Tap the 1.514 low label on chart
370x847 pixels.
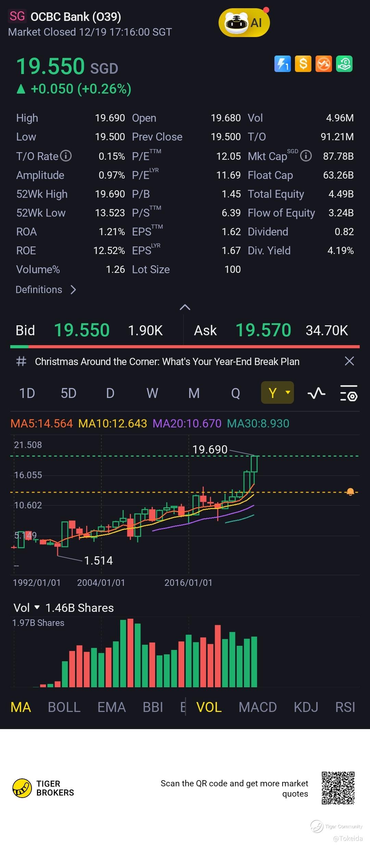pyautogui.click(x=98, y=560)
